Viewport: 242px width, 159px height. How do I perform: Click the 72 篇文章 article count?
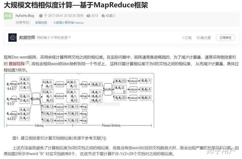(x=203, y=38)
